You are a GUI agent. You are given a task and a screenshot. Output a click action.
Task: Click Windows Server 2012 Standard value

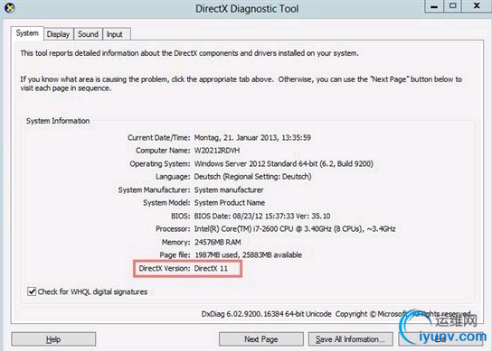[284, 163]
